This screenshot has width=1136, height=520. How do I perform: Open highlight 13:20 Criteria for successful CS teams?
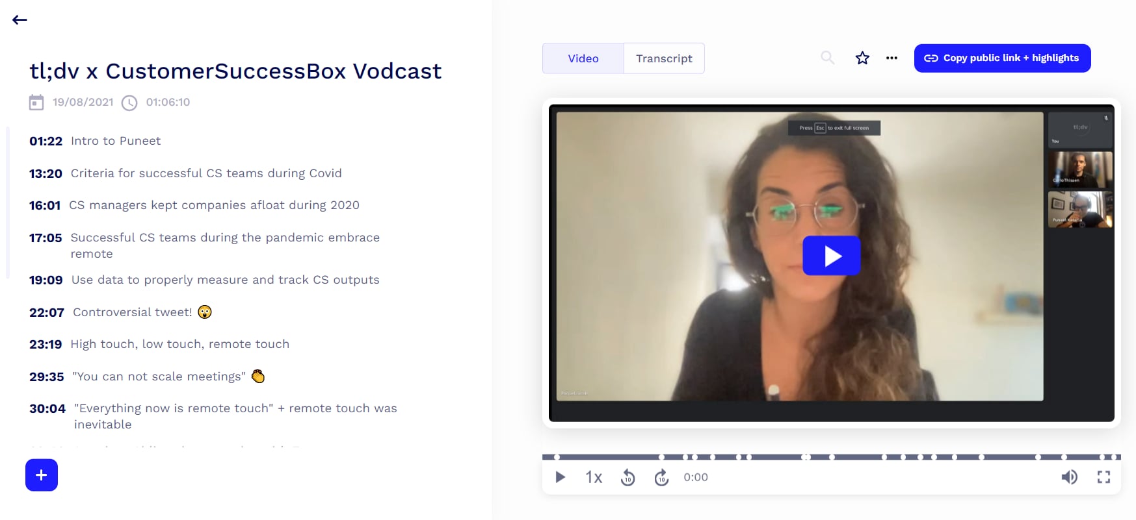(x=185, y=173)
